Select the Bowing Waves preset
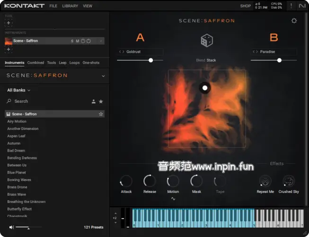 [x=19, y=180]
